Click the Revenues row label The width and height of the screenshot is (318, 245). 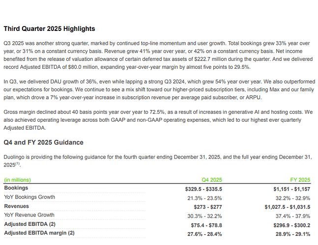16,206
